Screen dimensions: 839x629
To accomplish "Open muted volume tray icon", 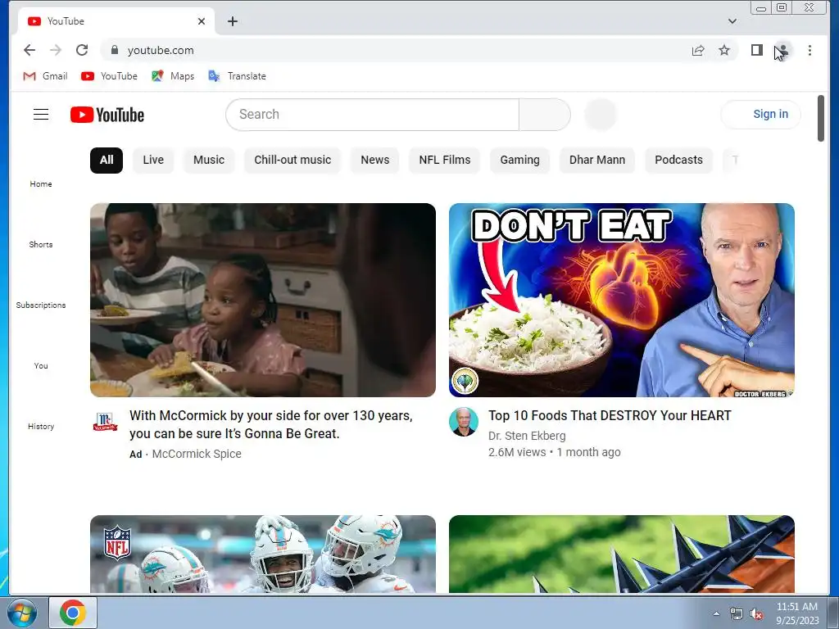I will (756, 614).
